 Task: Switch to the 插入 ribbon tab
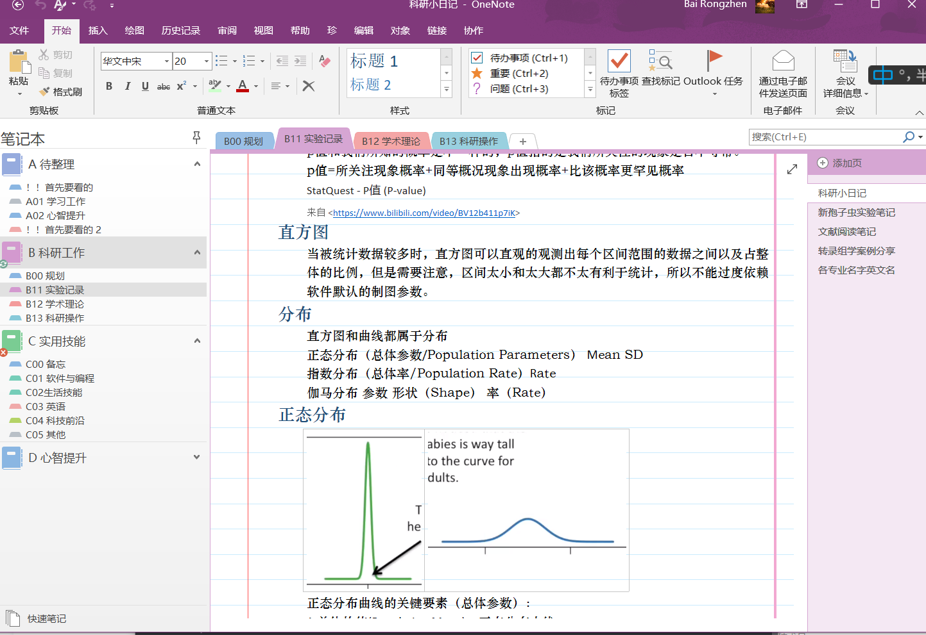98,31
